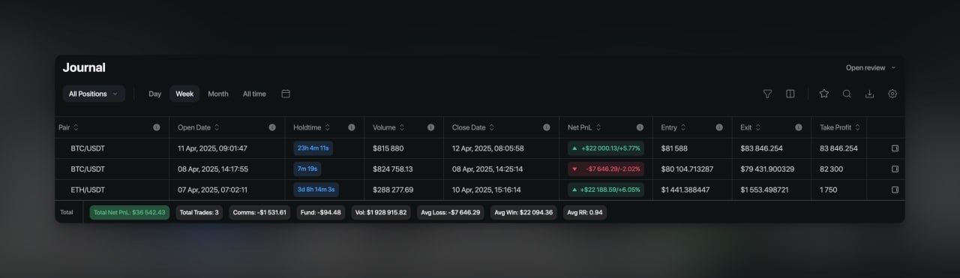Open the filter funnel icon
The width and height of the screenshot is (960, 278).
(767, 94)
